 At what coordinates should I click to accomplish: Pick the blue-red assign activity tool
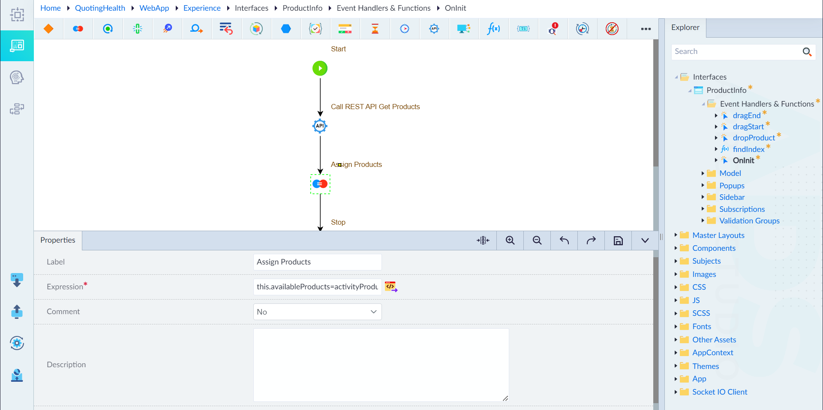(x=78, y=29)
